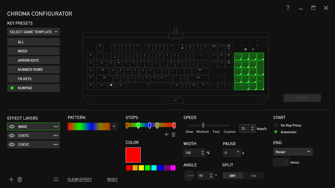Set speed to Slow
The width and height of the screenshot is (335, 188).
coord(189,132)
